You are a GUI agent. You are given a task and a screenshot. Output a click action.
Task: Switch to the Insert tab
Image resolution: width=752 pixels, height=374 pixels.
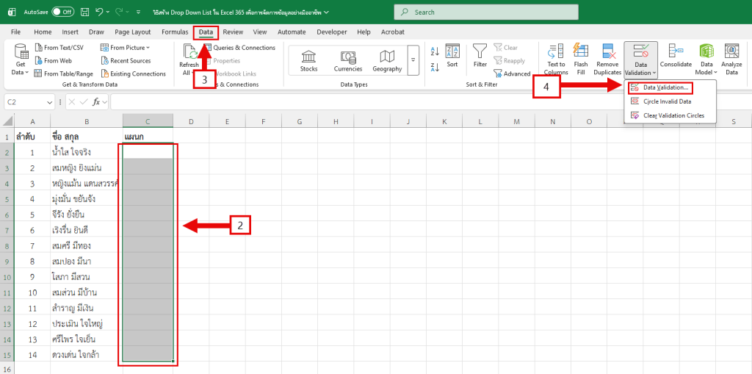(70, 32)
